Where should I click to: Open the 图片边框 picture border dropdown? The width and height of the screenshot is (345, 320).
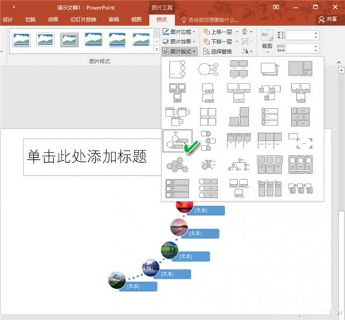(179, 32)
